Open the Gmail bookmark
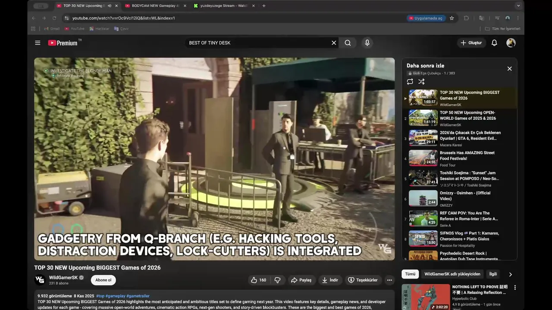This screenshot has width=552, height=310. pyautogui.click(x=52, y=29)
